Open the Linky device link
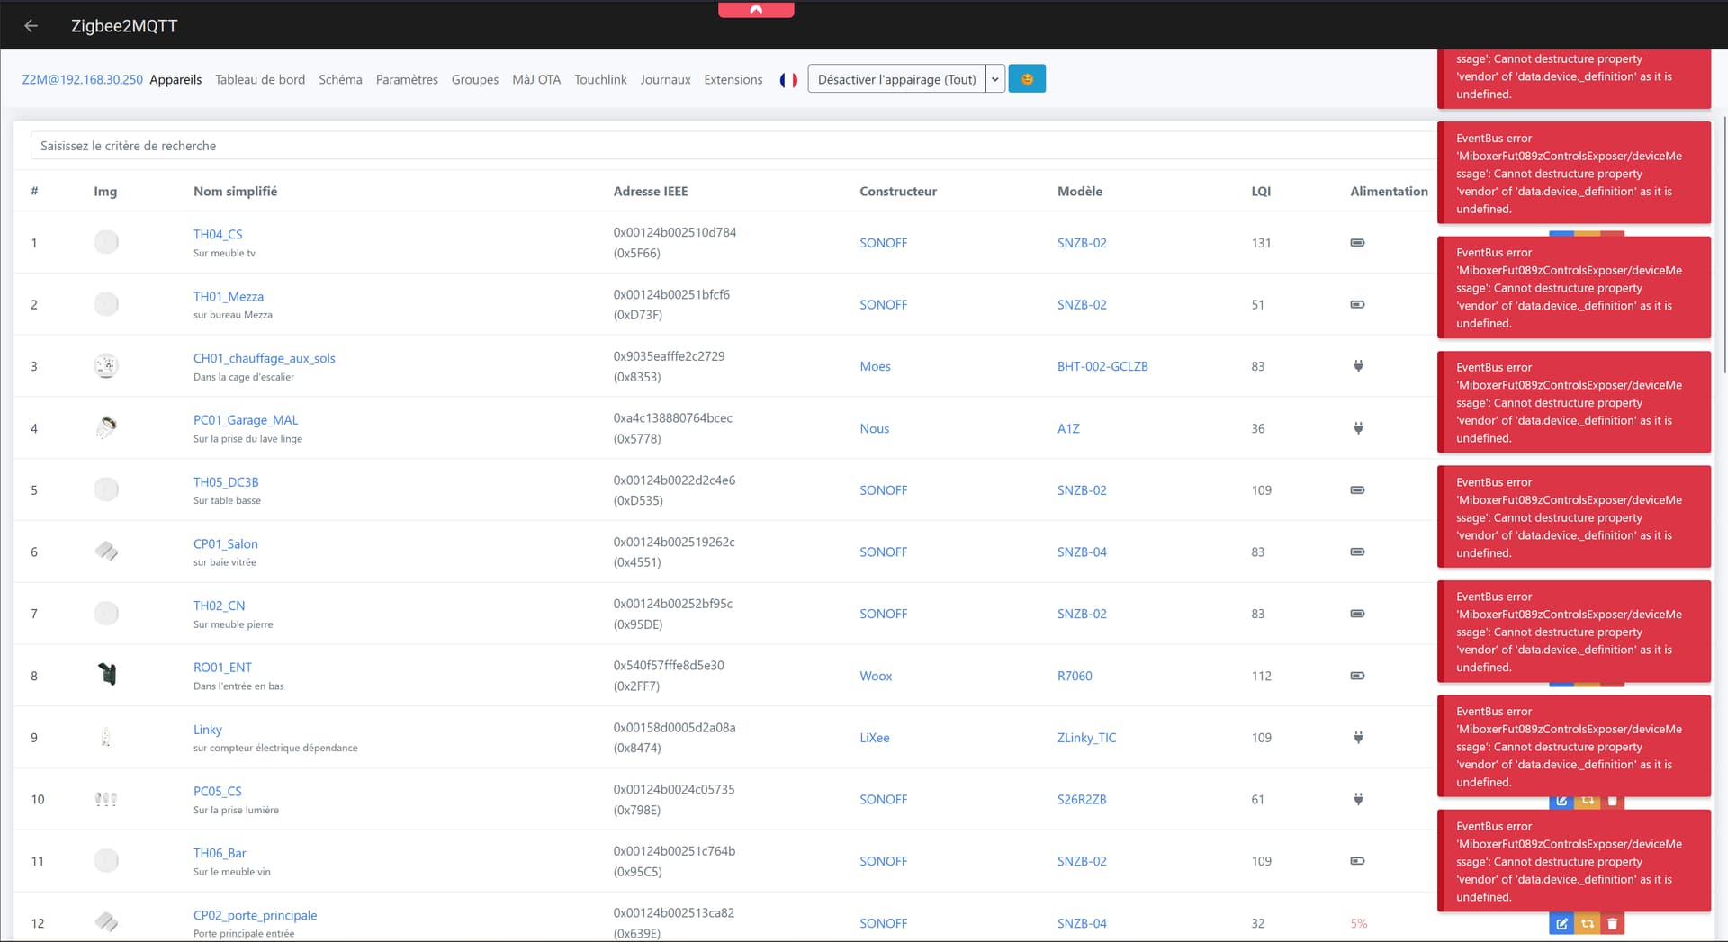The width and height of the screenshot is (1728, 942). 207,730
